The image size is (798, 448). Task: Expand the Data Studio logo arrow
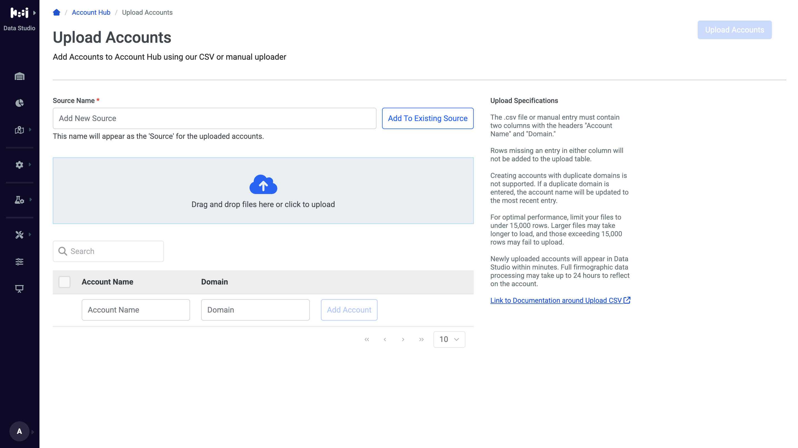click(35, 13)
